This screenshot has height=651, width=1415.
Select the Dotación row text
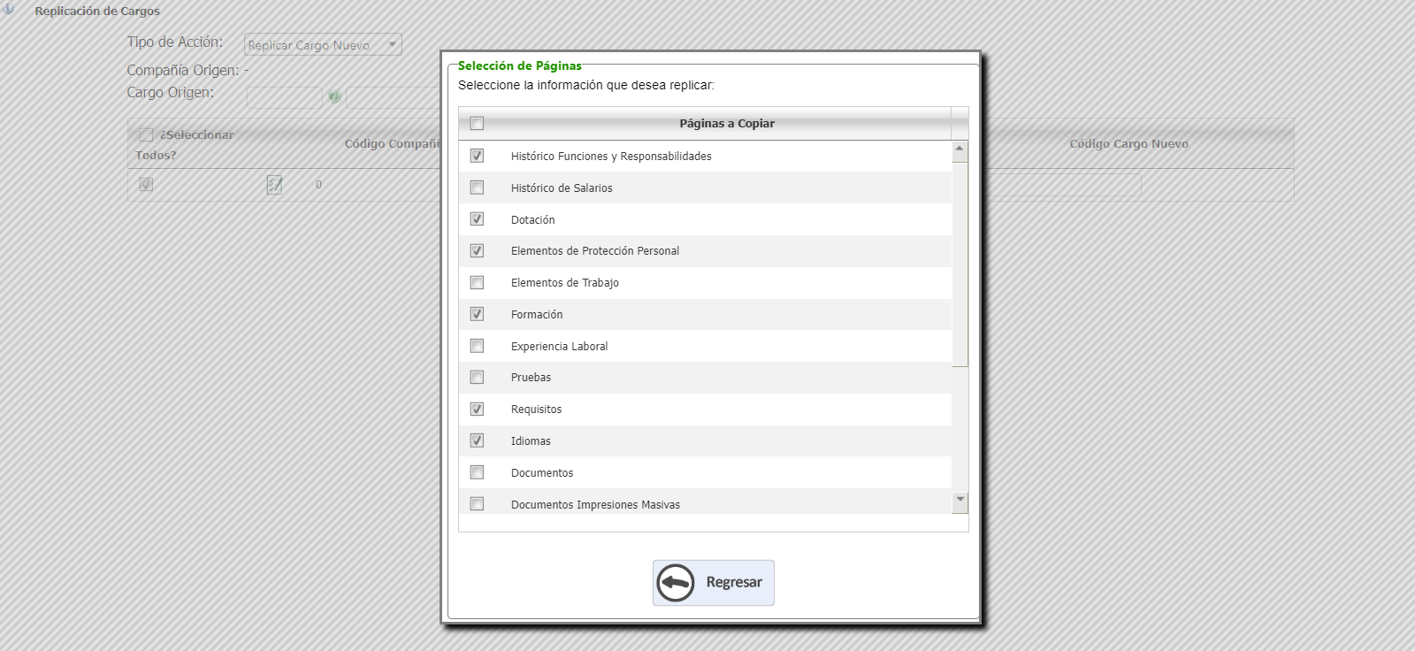[x=533, y=220]
